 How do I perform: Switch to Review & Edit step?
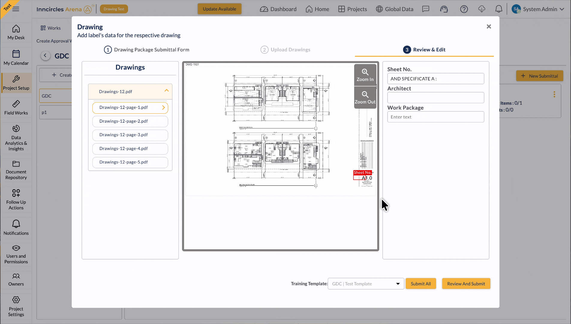coord(424,50)
